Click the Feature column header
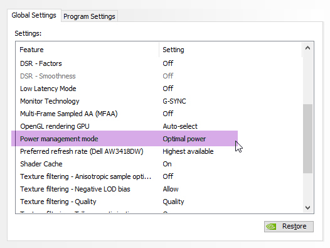Image resolution: width=330 pixels, height=248 pixels. pos(87,50)
